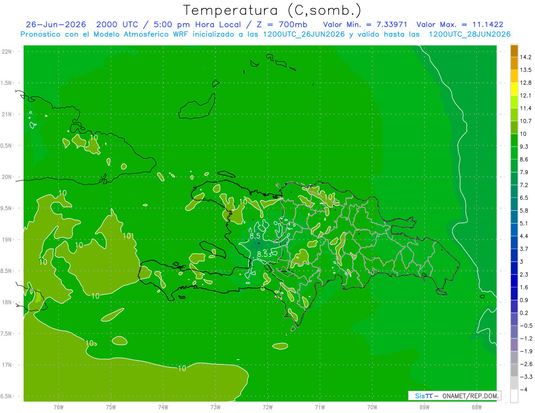Click the "1200UTC_28JUN2026" valid-until time
Viewport: 535px width, 413px height.
469,34
